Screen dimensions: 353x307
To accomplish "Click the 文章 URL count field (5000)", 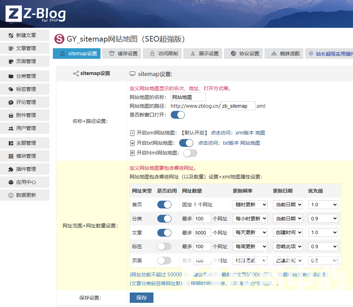I will pyautogui.click(x=202, y=232).
